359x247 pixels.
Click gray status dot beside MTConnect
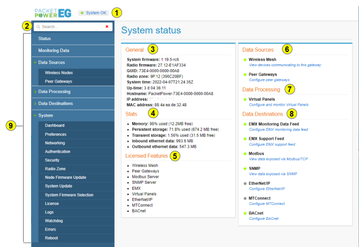[x=245, y=198]
